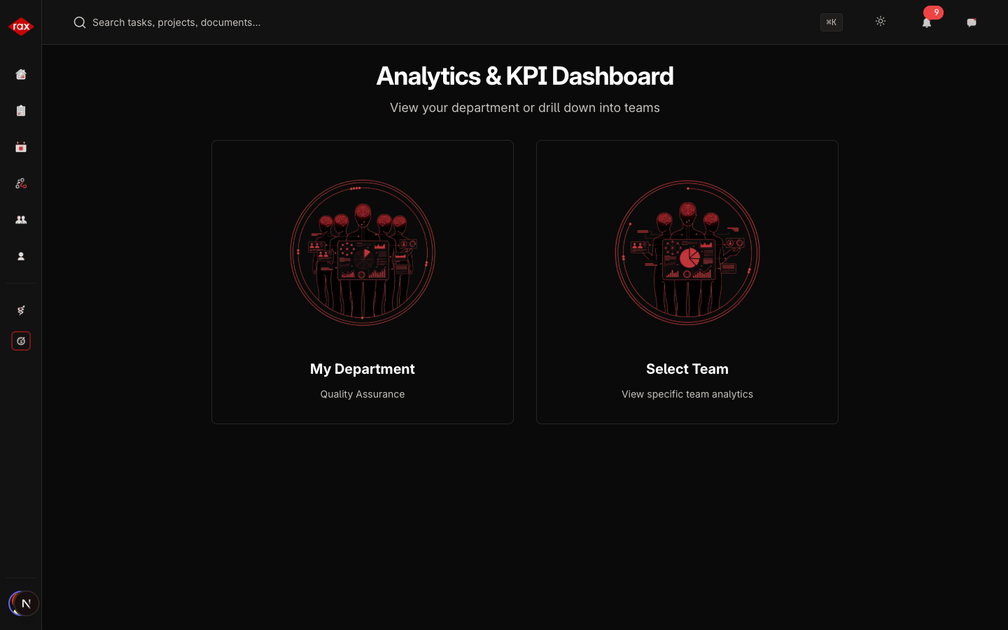1008x630 pixels.
Task: Open the Calendar from the sidebar
Action: coord(21,147)
